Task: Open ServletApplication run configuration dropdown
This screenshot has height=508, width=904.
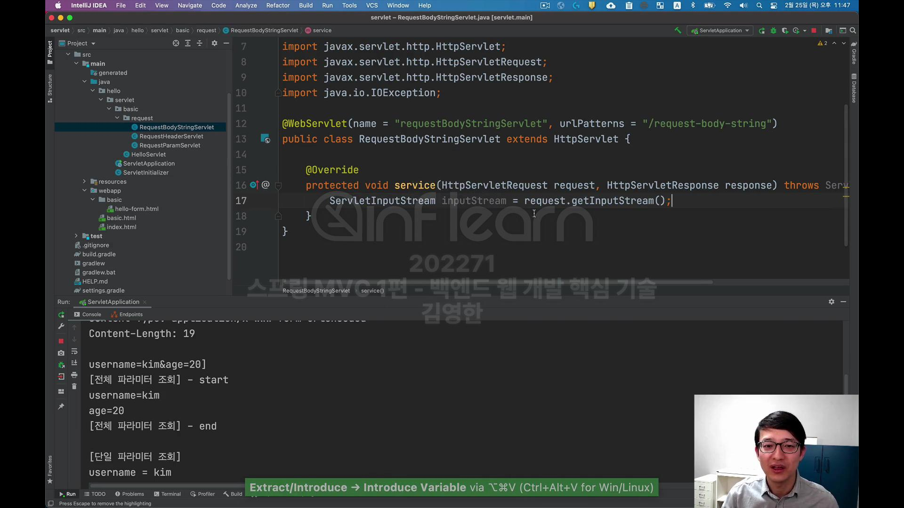Action: pyautogui.click(x=720, y=31)
